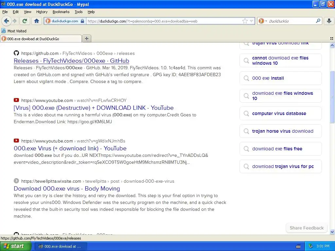Open the View menu
This screenshot has width=335, height=251.
[27, 12]
